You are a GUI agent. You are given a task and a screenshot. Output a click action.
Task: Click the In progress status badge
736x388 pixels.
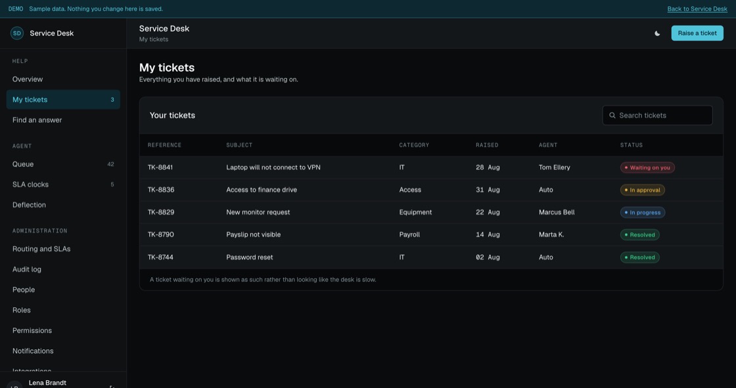point(642,213)
